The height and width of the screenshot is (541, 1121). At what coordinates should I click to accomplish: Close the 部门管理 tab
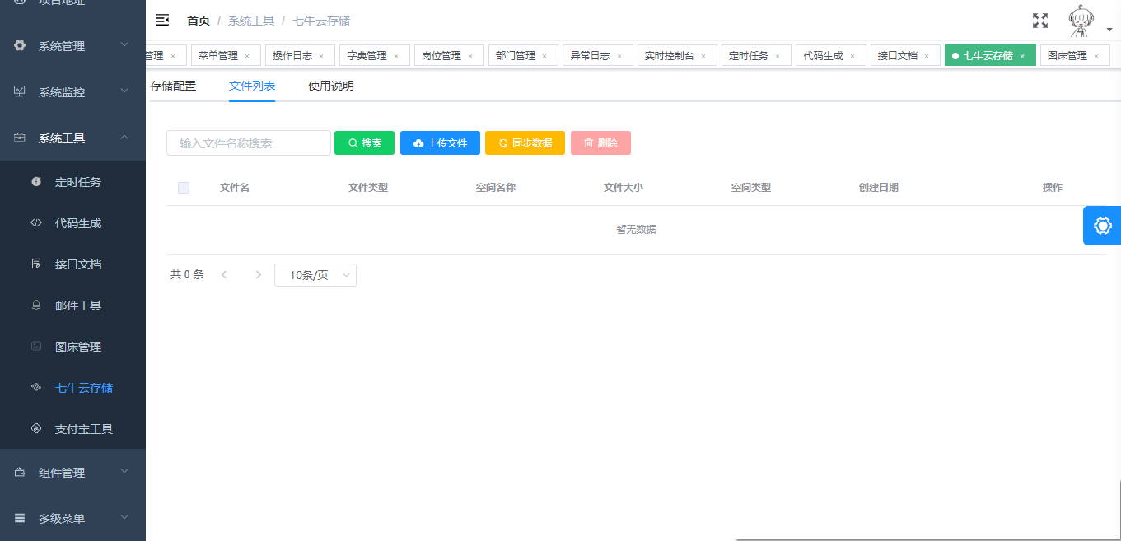click(544, 56)
